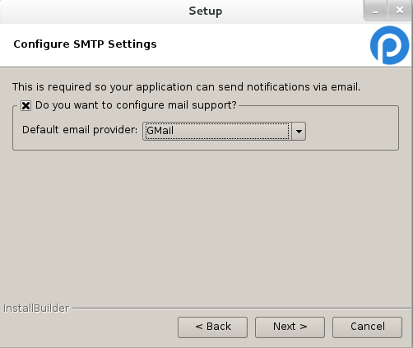Uncheck the configure mail support checkbox
Viewport: 413px width, 348px height.
coord(26,105)
